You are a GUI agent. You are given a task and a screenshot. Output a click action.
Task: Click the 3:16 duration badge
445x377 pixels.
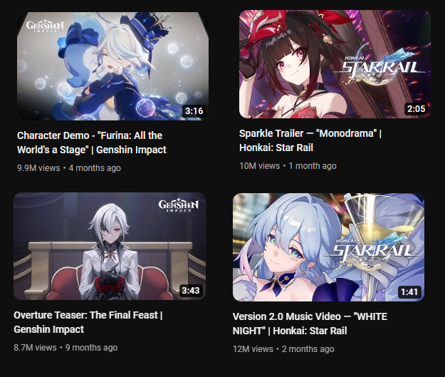pyautogui.click(x=194, y=110)
